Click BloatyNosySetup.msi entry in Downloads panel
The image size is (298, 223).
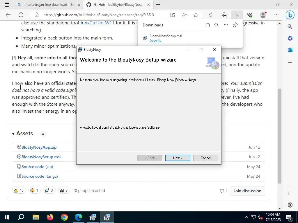tap(190, 38)
